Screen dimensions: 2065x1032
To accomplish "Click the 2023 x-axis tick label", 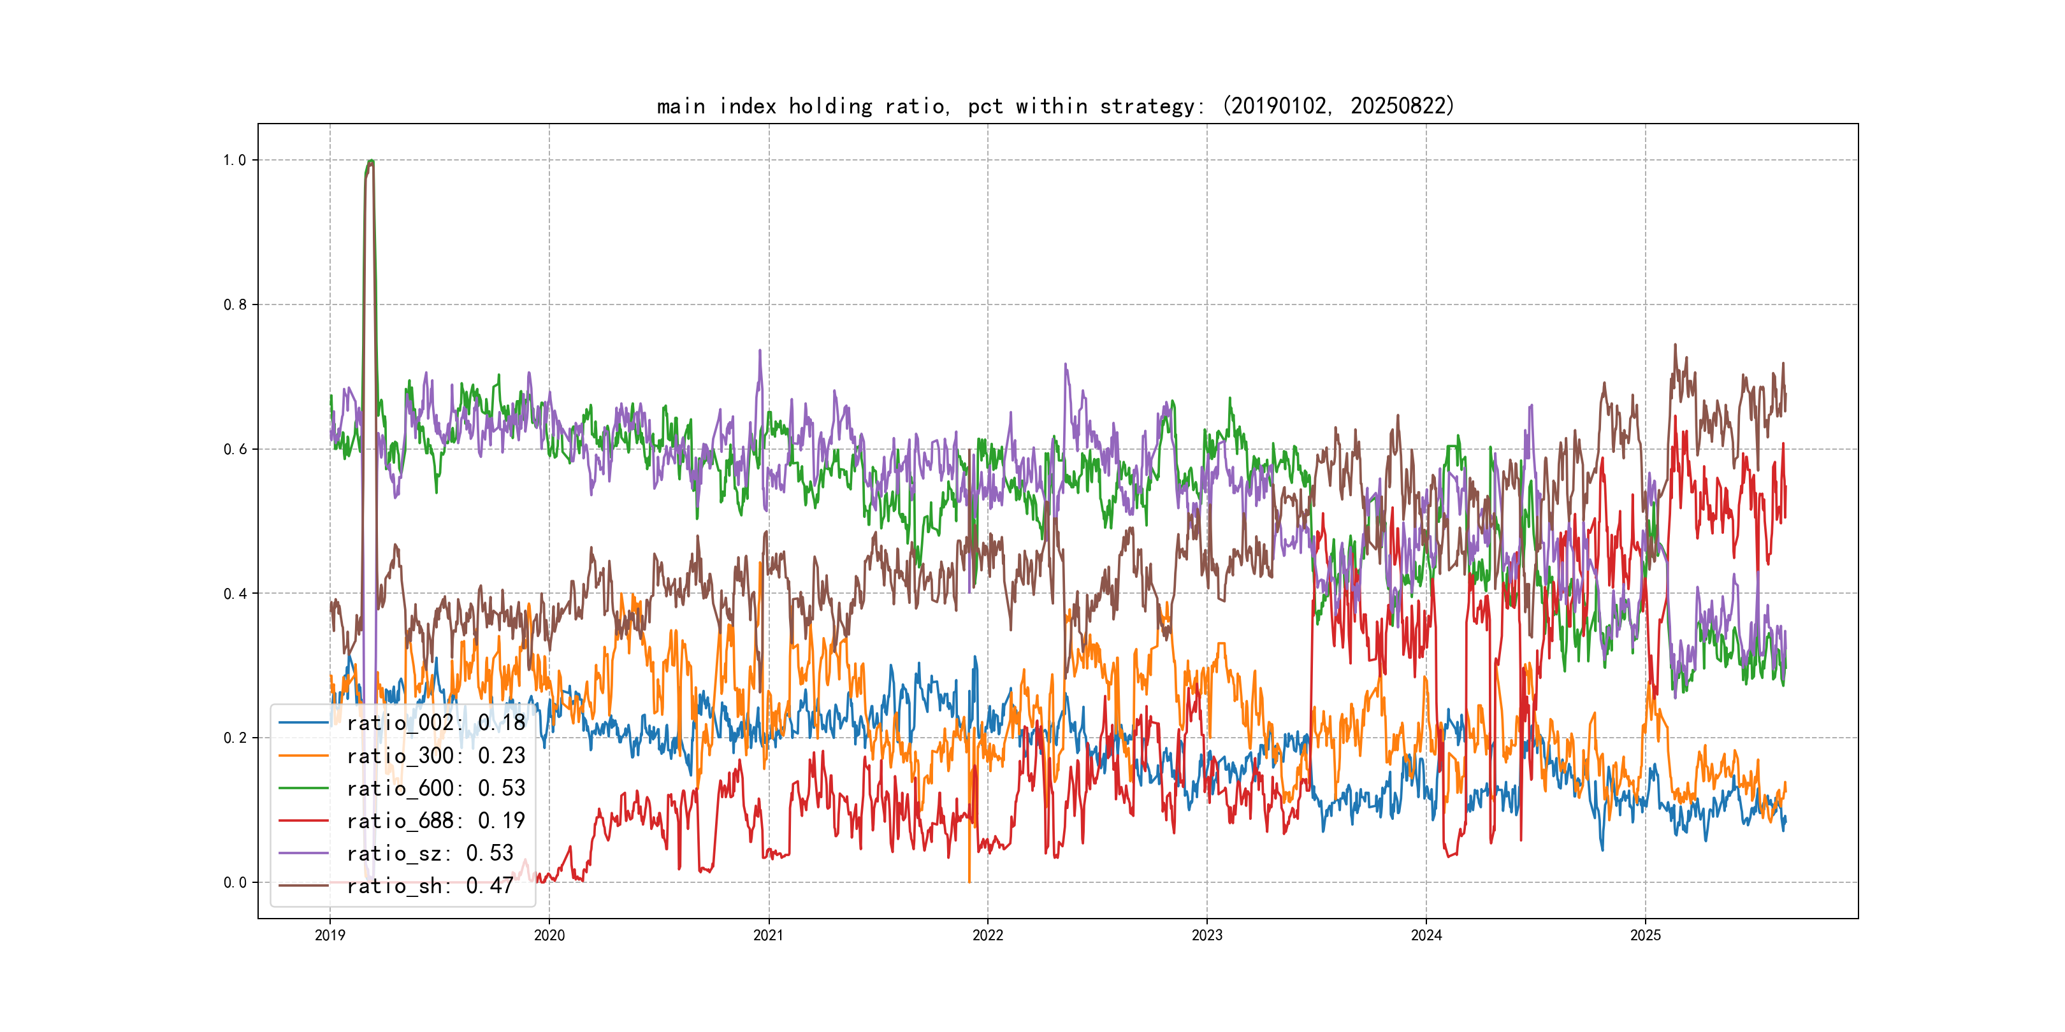I will point(1207,935).
